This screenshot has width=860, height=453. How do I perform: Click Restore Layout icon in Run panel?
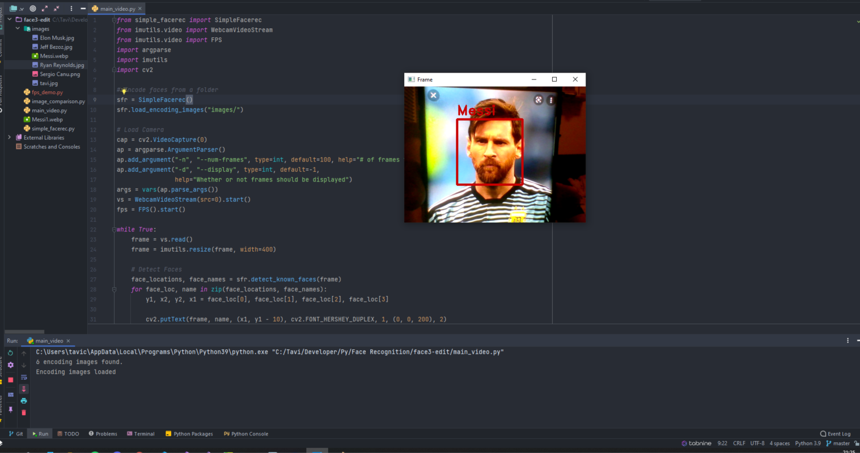coord(10,395)
